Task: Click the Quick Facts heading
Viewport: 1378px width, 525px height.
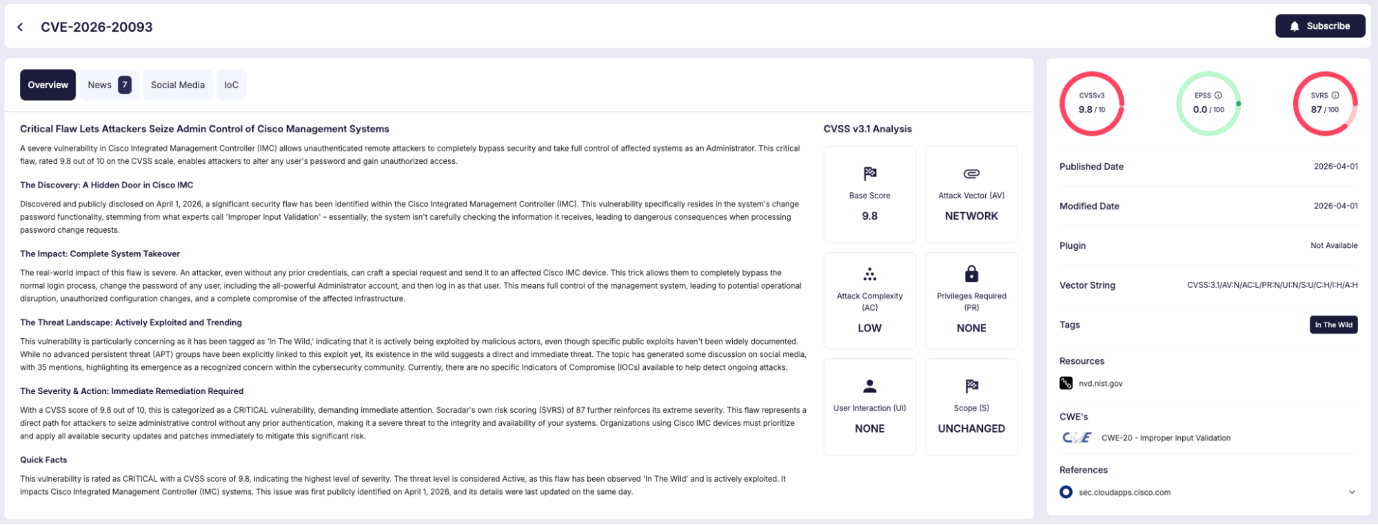Action: [x=43, y=460]
